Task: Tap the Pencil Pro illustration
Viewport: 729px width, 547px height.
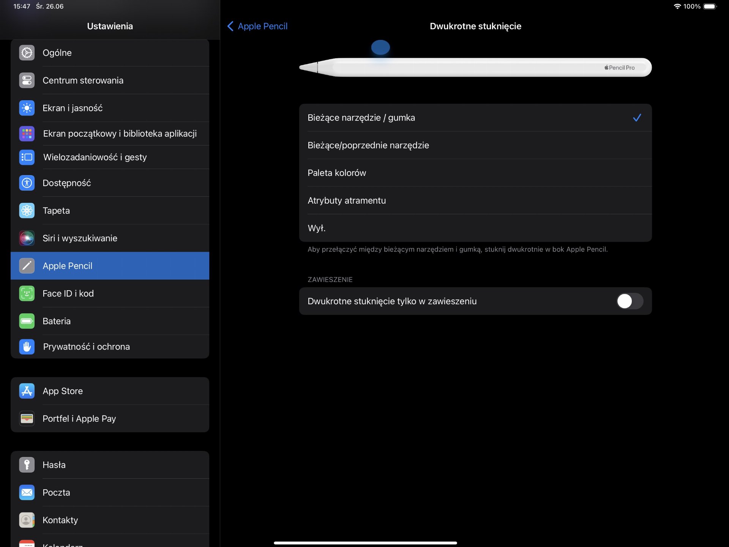Action: (x=475, y=68)
